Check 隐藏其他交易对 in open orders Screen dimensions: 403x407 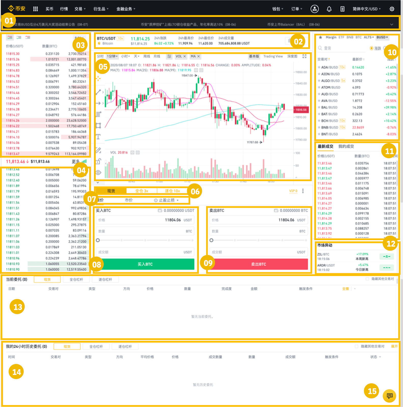point(367,279)
